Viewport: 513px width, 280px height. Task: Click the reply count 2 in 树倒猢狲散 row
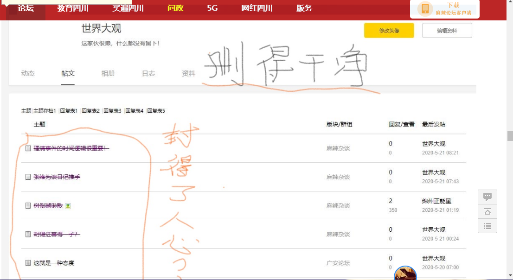391,201
